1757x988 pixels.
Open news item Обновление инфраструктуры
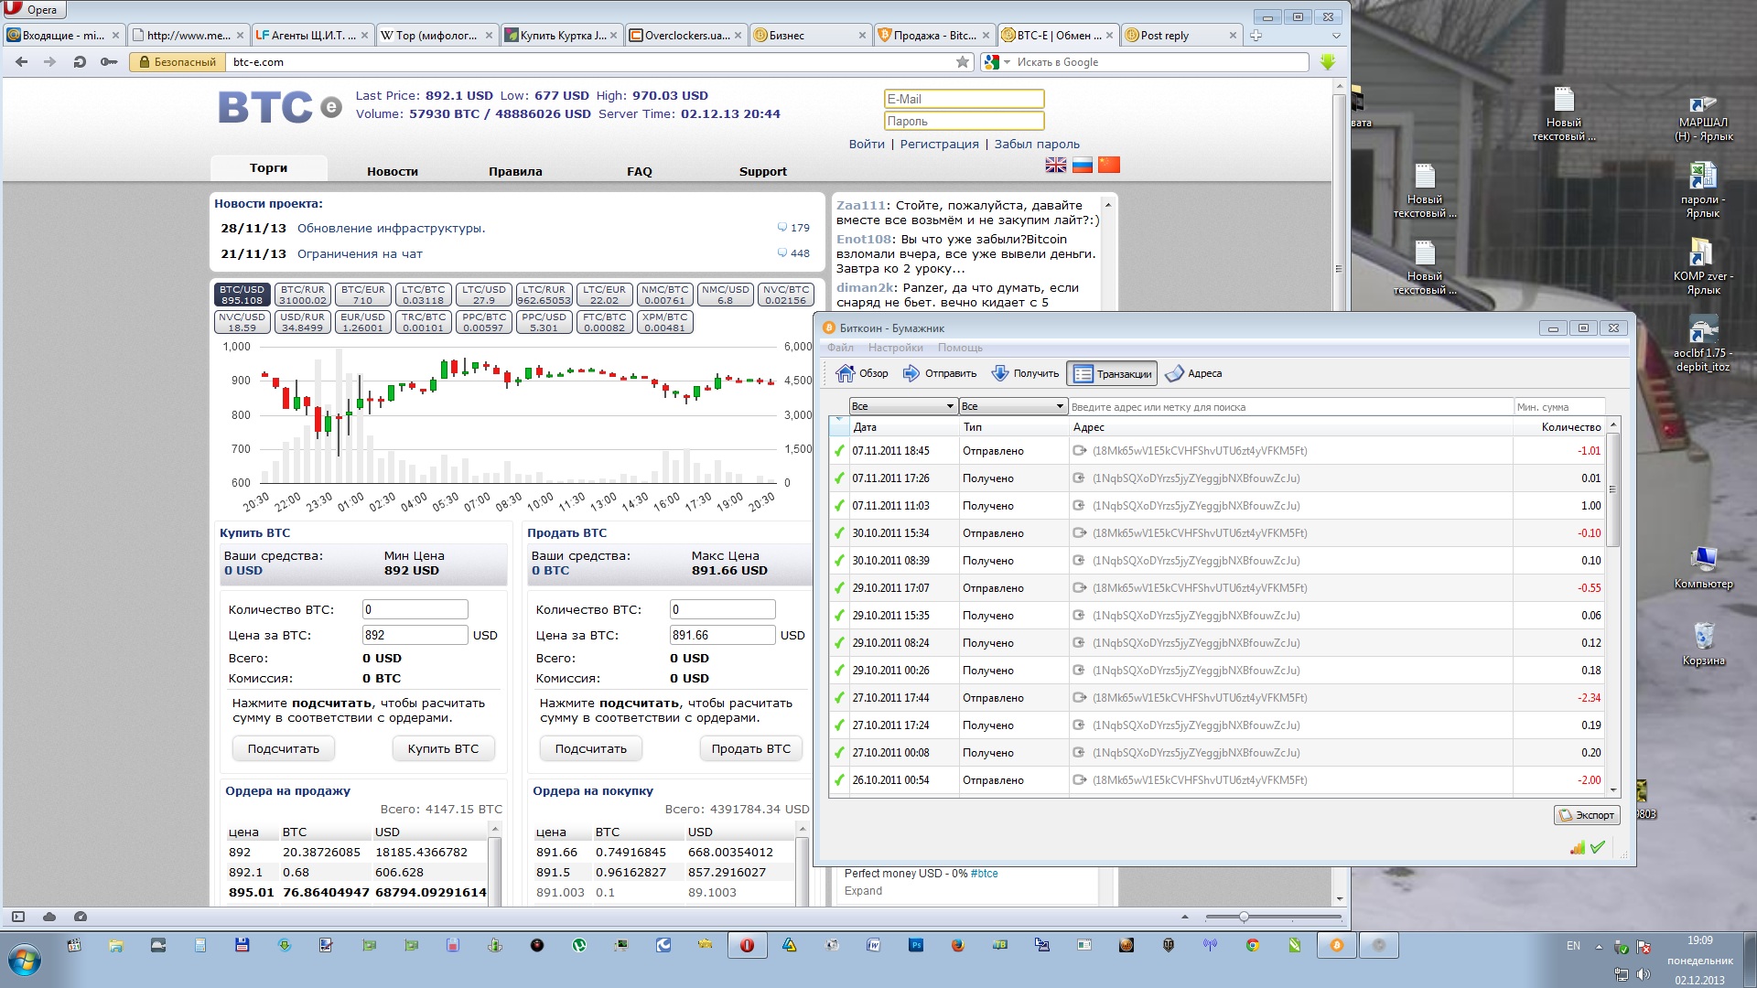click(x=391, y=228)
